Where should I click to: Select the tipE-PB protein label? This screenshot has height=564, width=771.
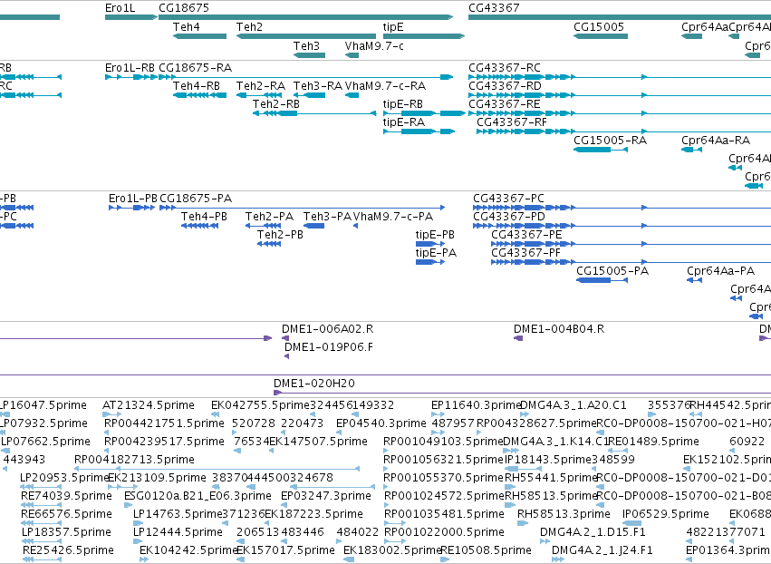[x=435, y=235]
